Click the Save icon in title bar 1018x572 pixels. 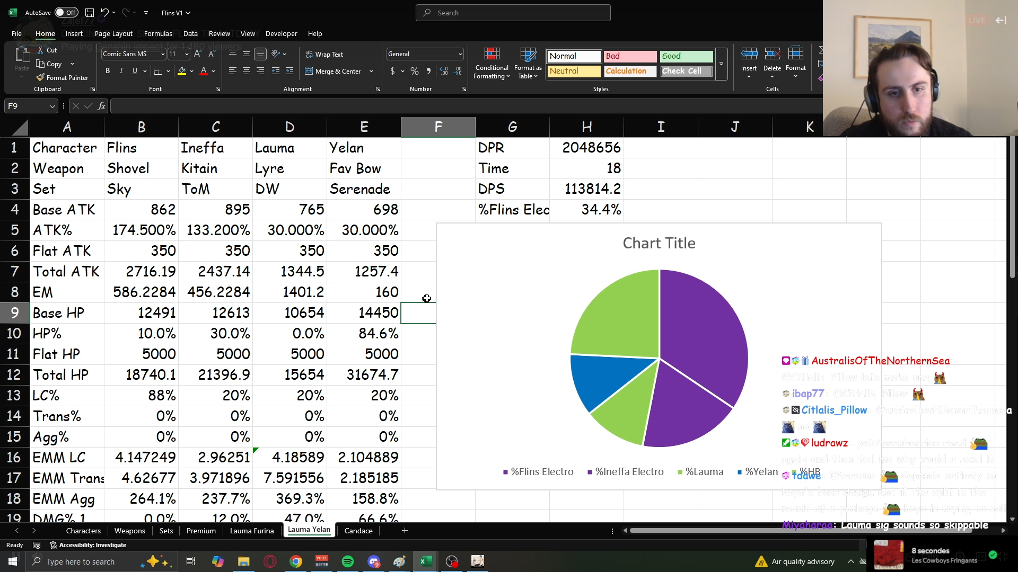pos(90,13)
